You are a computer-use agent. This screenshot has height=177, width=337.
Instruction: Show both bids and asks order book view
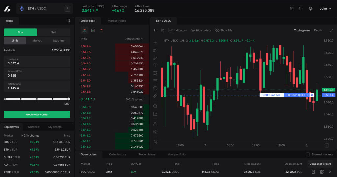tap(85, 30)
